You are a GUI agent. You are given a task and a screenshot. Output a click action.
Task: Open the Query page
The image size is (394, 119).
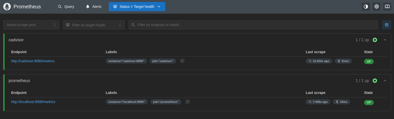(x=66, y=7)
